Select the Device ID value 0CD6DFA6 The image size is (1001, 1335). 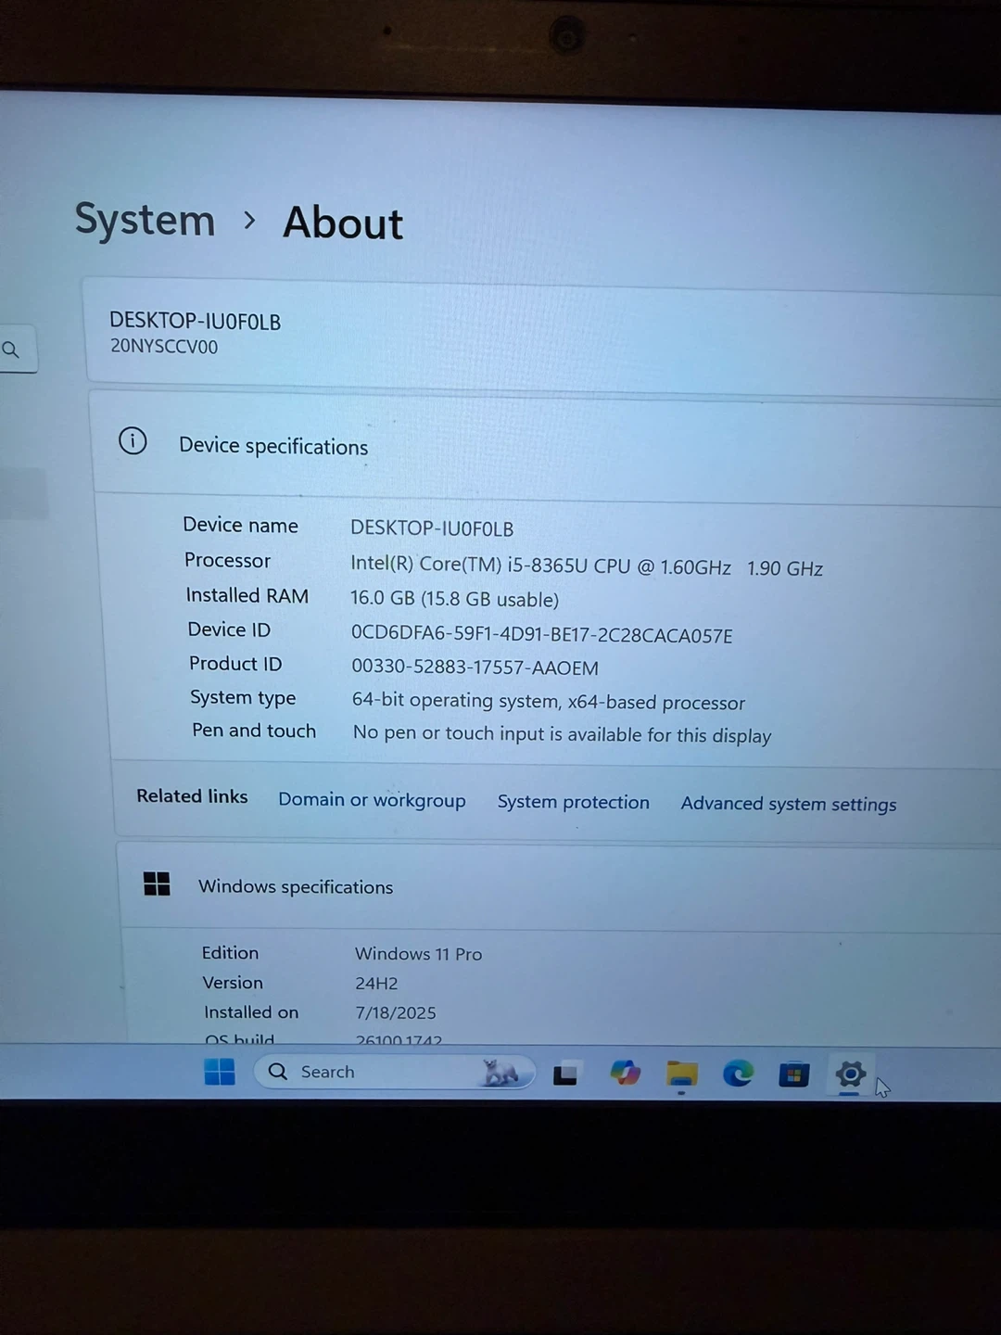coord(541,634)
